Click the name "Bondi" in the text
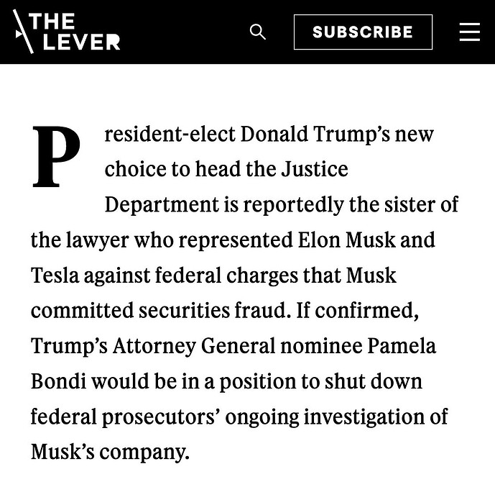Screen dimensions: 495x482 pyautogui.click(x=58, y=381)
